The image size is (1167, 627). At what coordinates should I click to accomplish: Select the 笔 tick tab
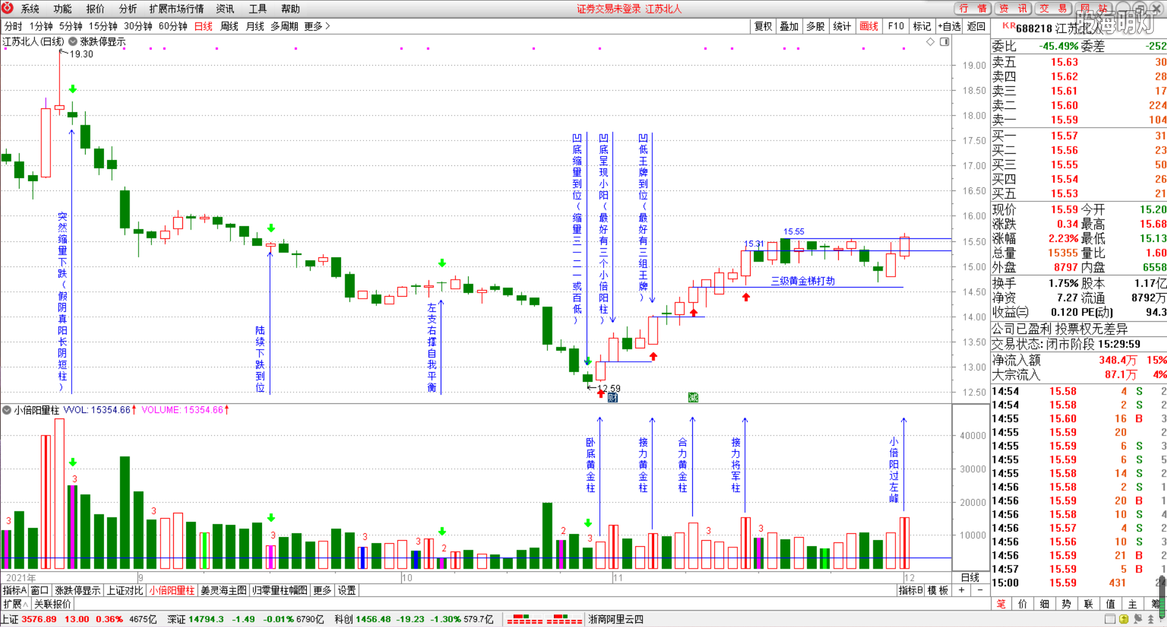point(1001,603)
